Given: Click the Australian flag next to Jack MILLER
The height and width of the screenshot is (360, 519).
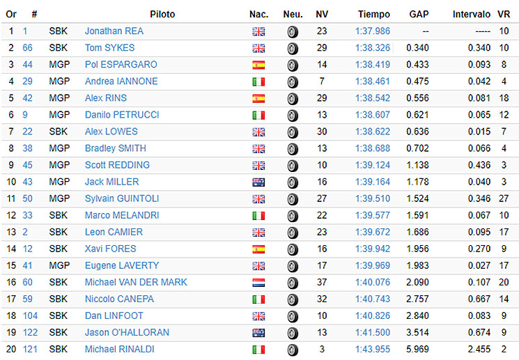Looking at the screenshot, I should (258, 182).
